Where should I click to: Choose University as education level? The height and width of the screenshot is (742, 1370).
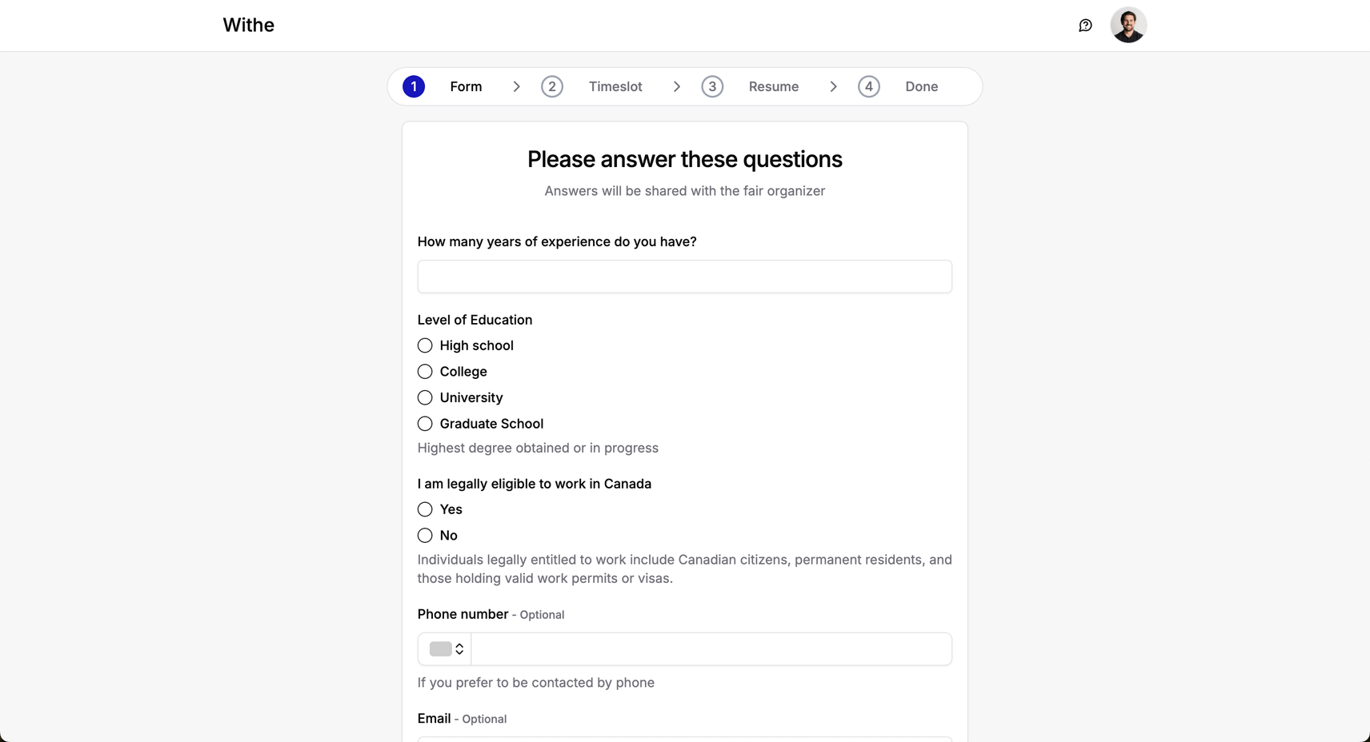pos(425,397)
